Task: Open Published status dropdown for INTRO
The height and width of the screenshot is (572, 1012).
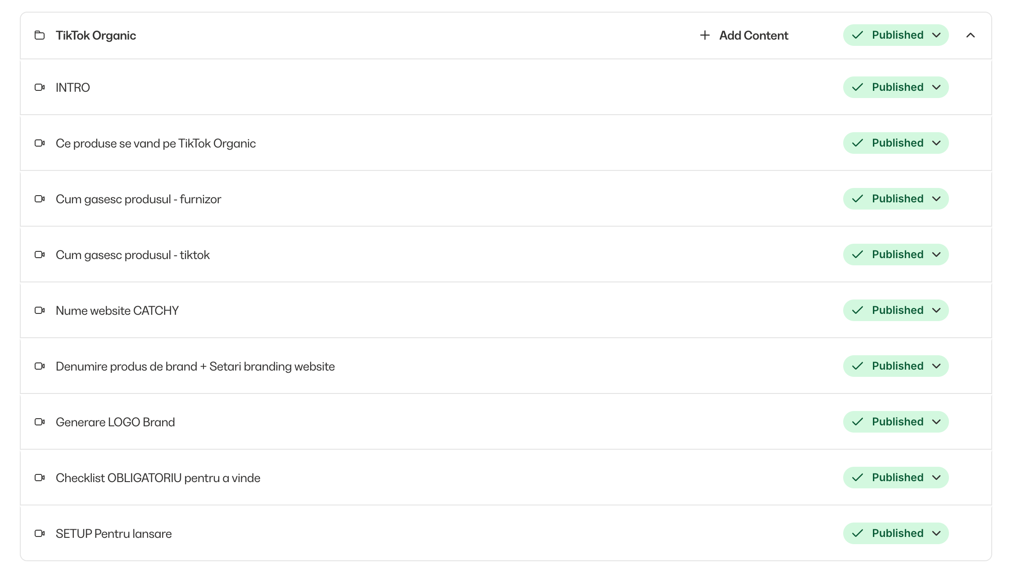Action: pos(896,87)
